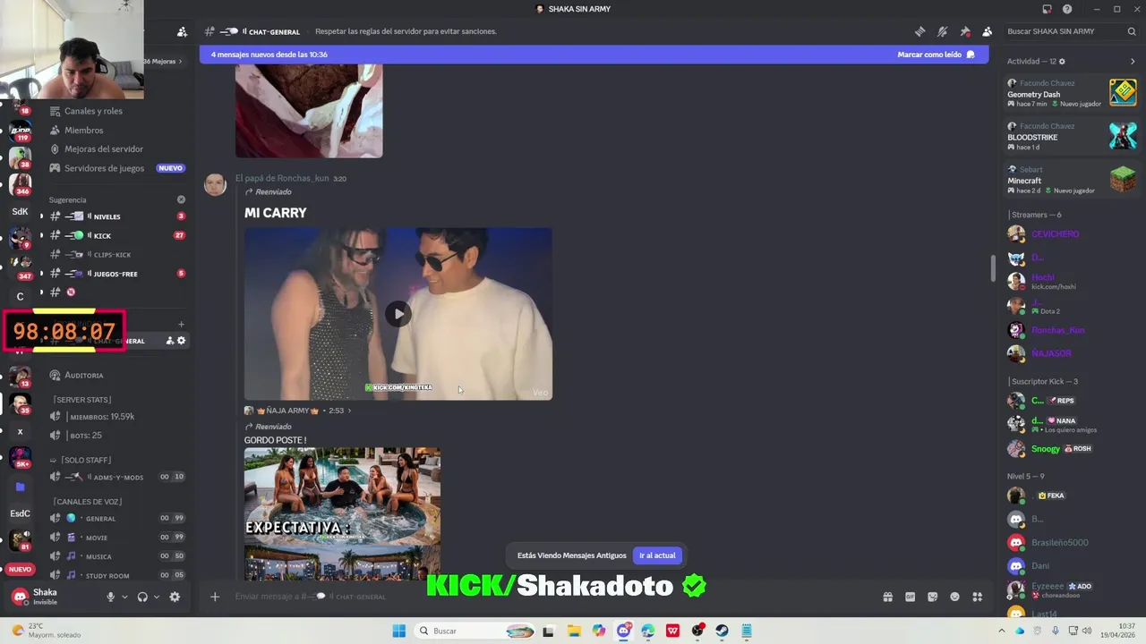The width and height of the screenshot is (1146, 644).
Task: Toggle notification settings bell in header
Action: click(942, 31)
